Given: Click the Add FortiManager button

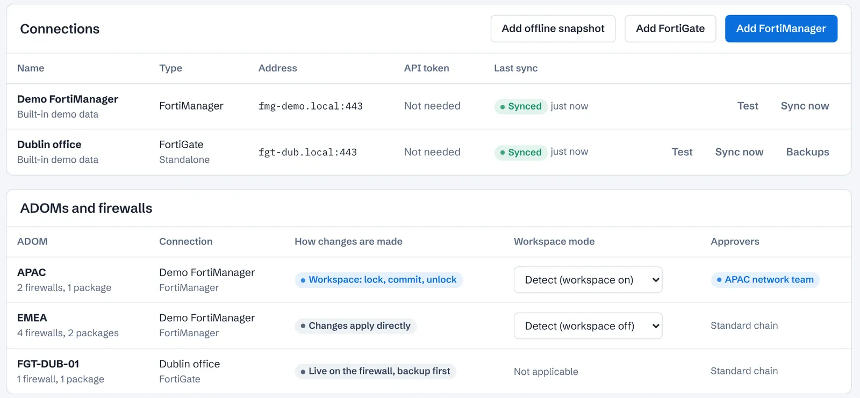Looking at the screenshot, I should click(781, 28).
